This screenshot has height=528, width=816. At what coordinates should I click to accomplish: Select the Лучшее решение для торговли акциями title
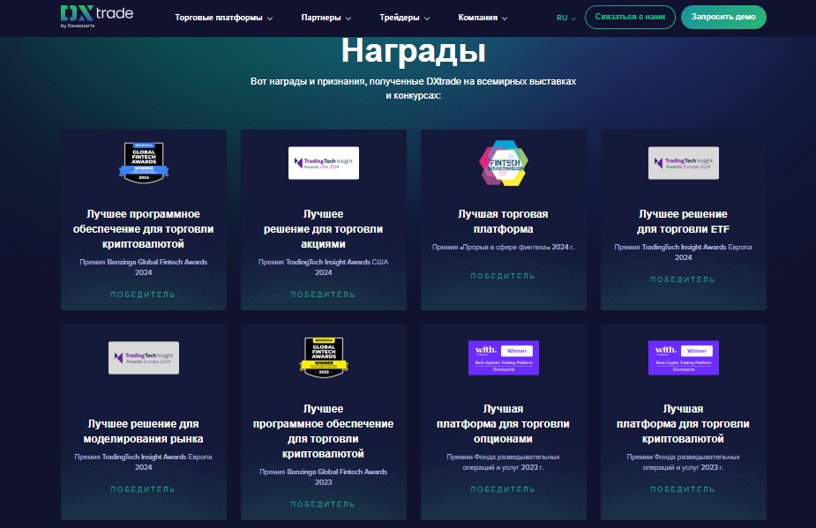click(323, 229)
